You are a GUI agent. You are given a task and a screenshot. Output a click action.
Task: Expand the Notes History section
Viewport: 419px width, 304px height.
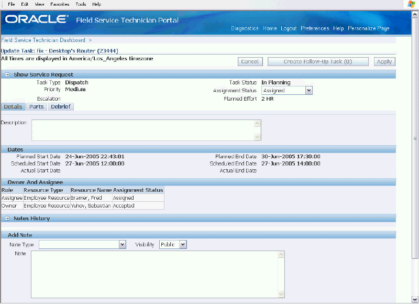(x=7, y=218)
